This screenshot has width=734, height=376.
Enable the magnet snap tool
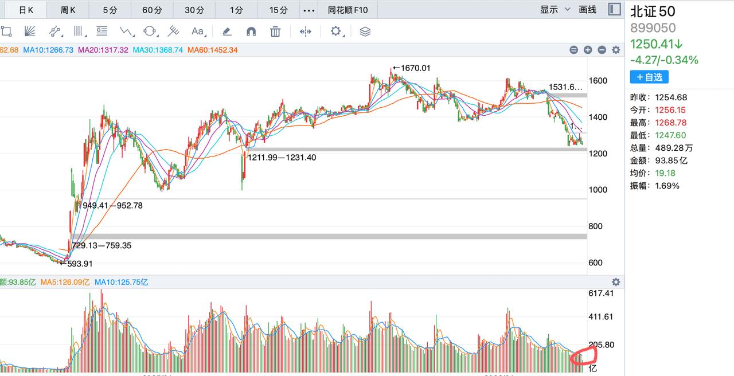251,32
